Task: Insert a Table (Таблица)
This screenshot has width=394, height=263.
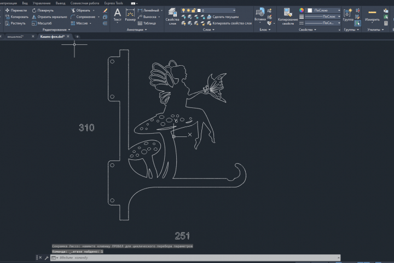Action: 147,23
